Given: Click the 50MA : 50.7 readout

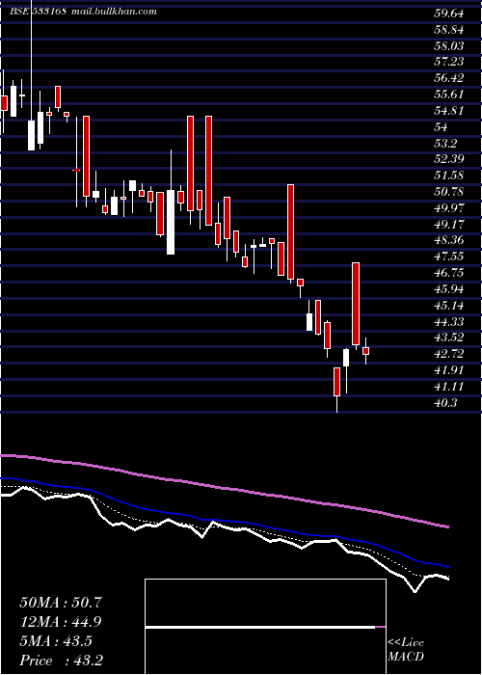Looking at the screenshot, I should [60, 603].
